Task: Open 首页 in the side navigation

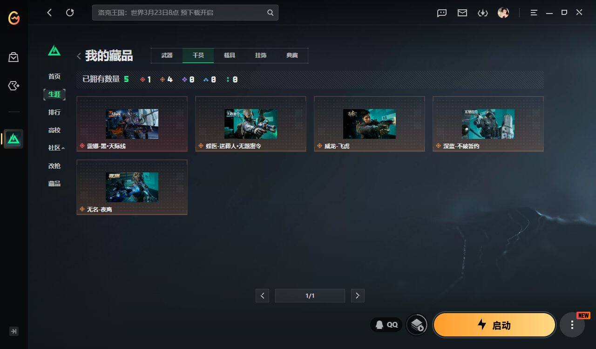Action: [x=54, y=76]
